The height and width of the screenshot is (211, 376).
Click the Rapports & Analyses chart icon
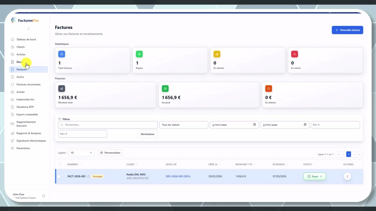point(12,133)
